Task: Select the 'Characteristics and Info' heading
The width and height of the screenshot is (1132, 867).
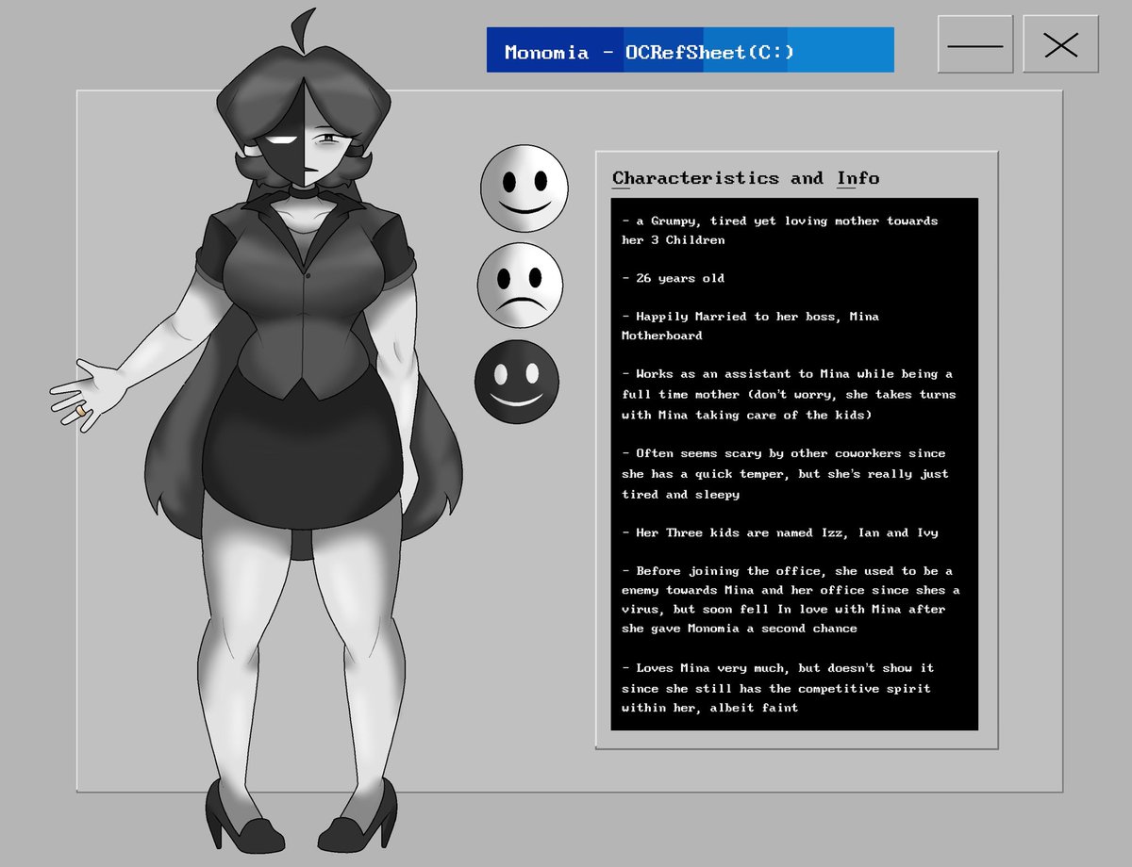Action: point(745,178)
